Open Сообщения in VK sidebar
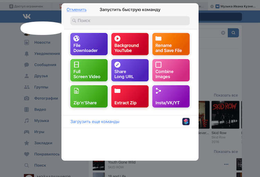The image size is (260, 177). pos(45,65)
